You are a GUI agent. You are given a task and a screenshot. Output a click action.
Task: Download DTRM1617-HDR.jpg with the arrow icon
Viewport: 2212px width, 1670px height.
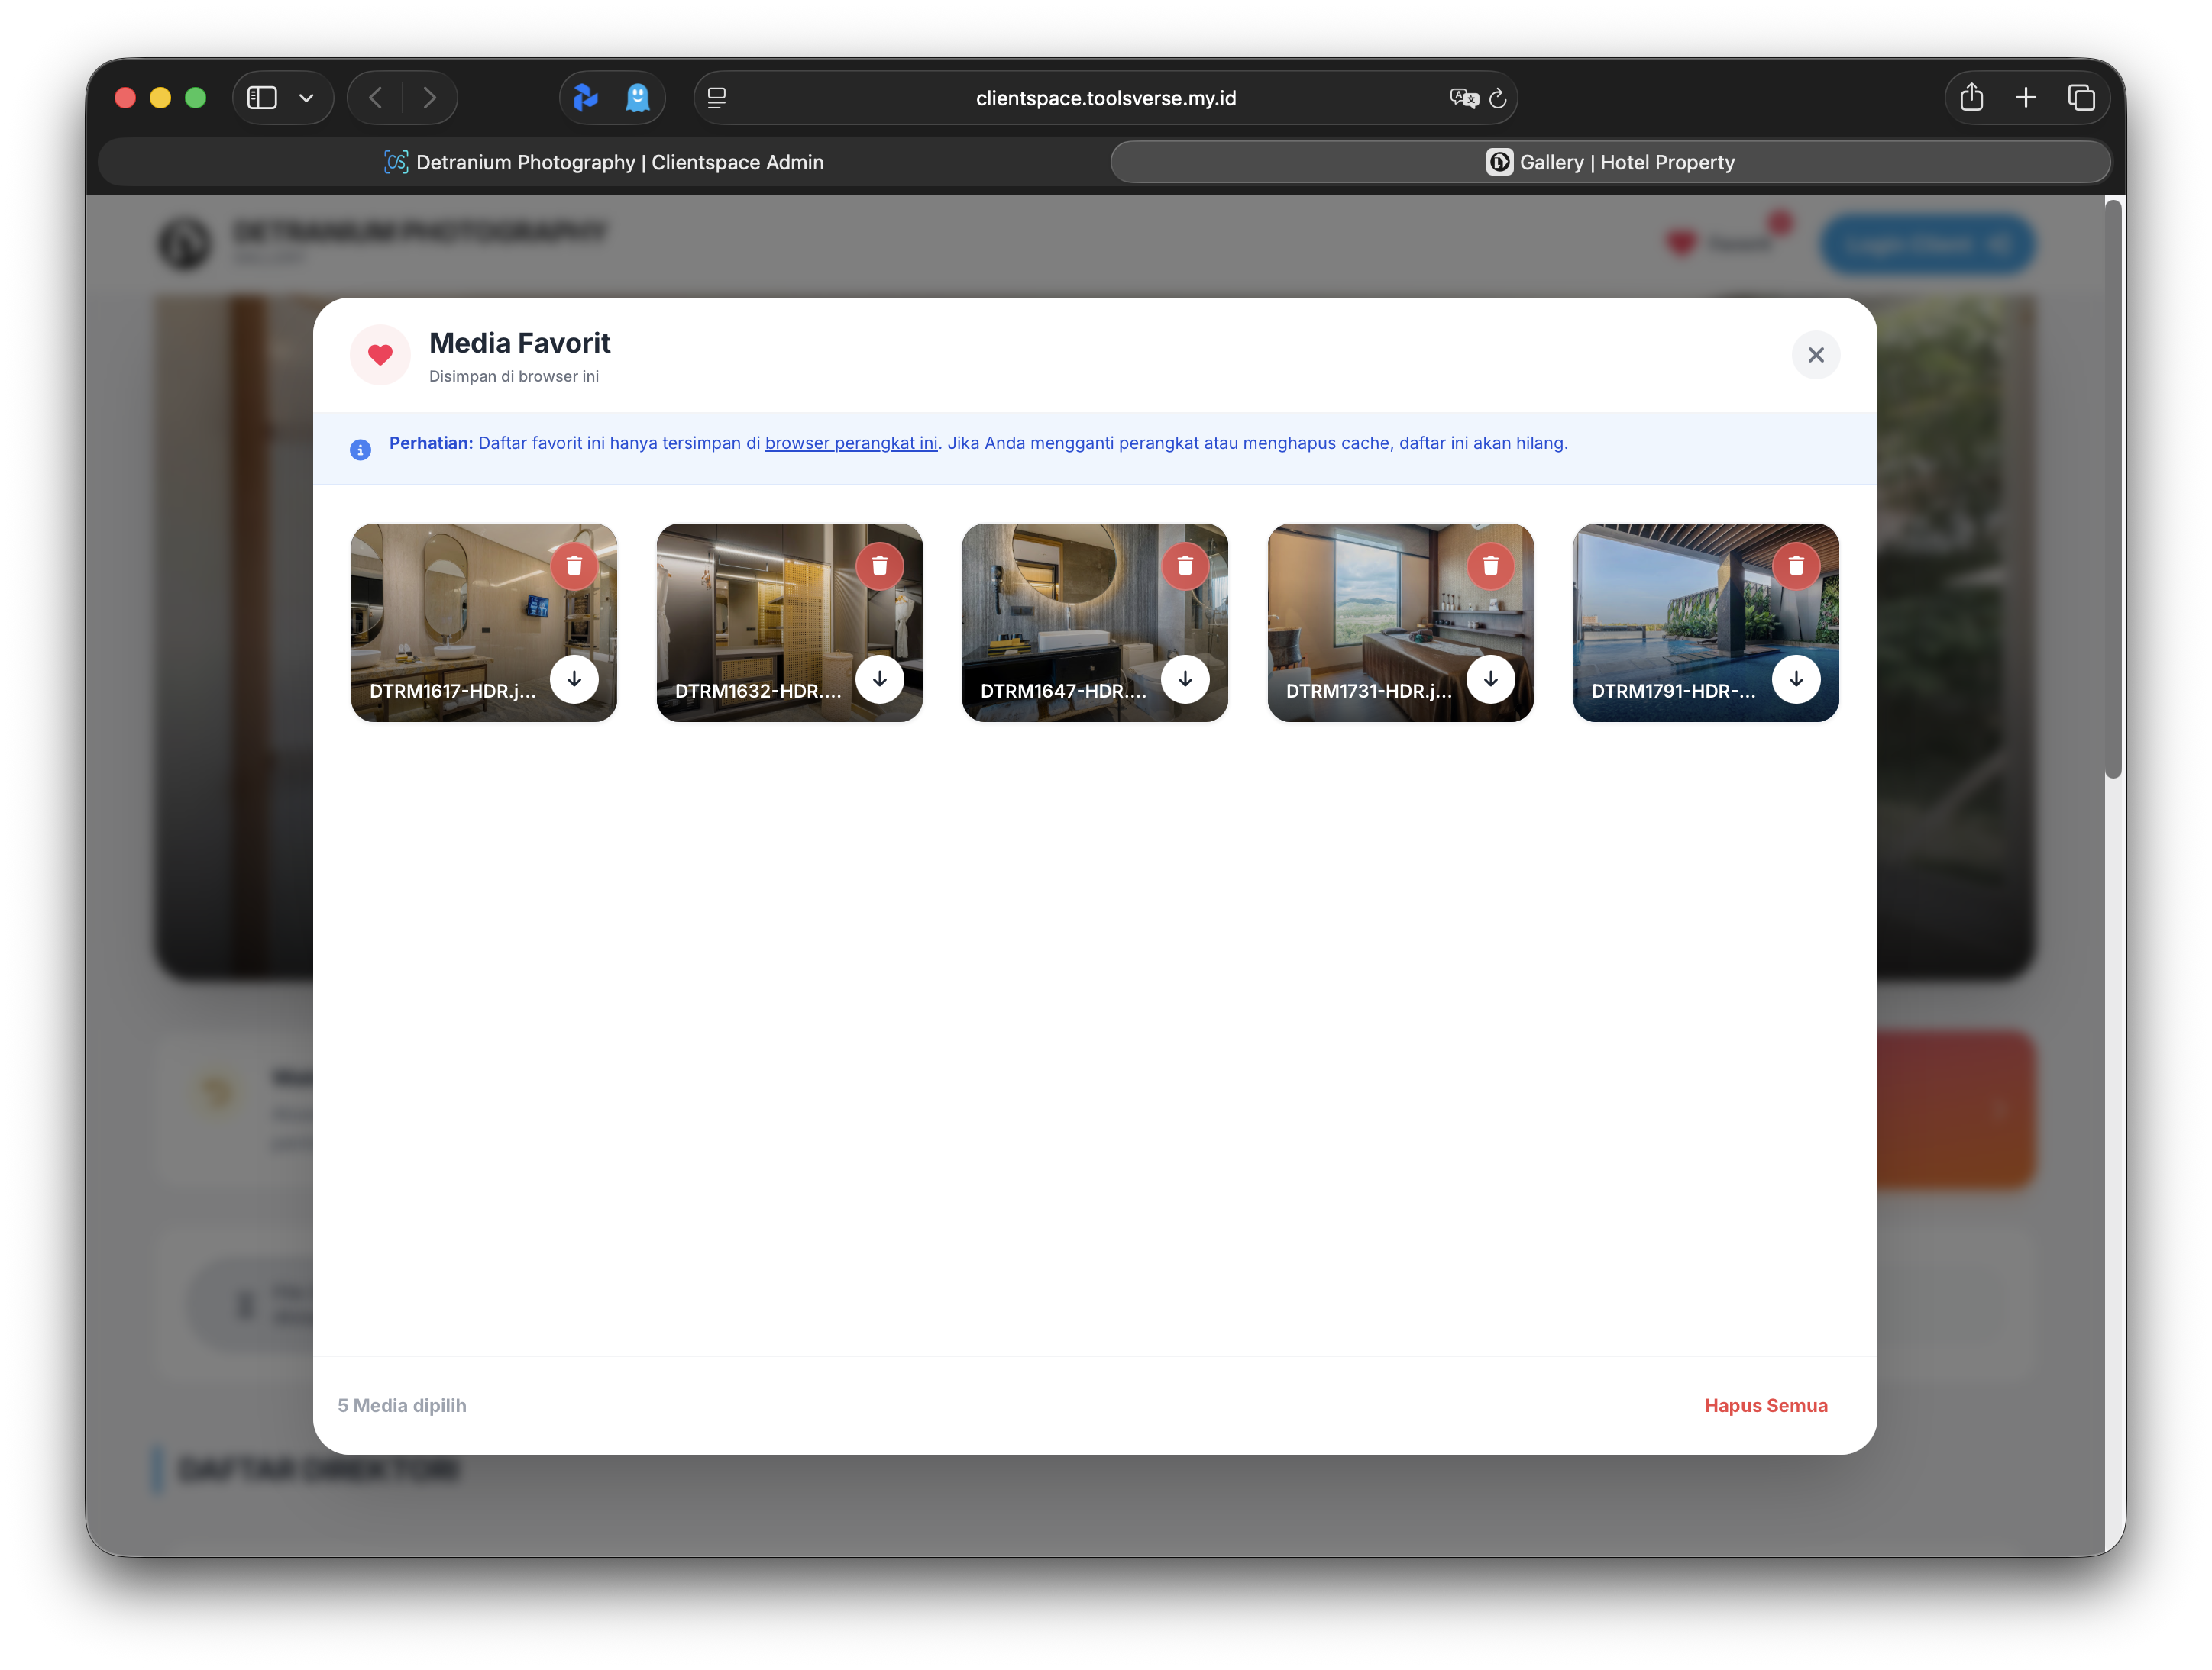(x=575, y=679)
